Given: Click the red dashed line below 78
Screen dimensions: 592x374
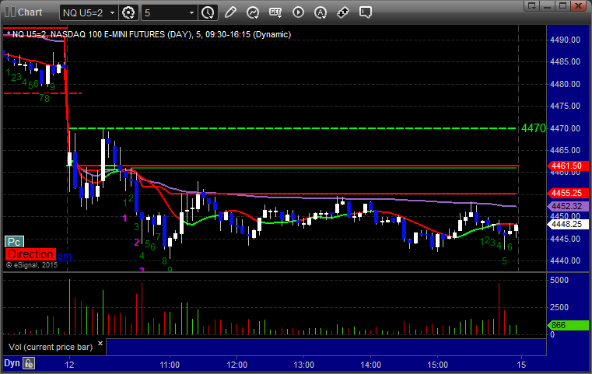Looking at the screenshot, I should pyautogui.click(x=43, y=93).
